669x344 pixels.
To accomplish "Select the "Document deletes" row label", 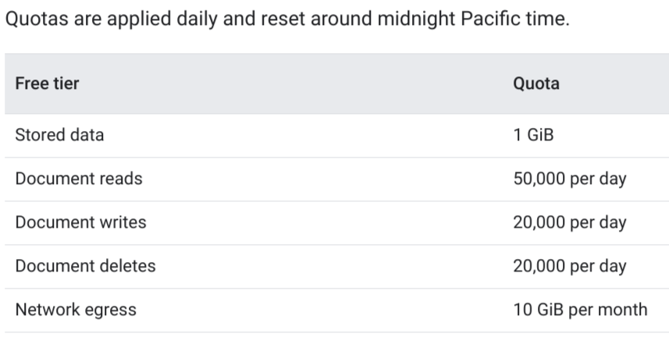I will 85,266.
